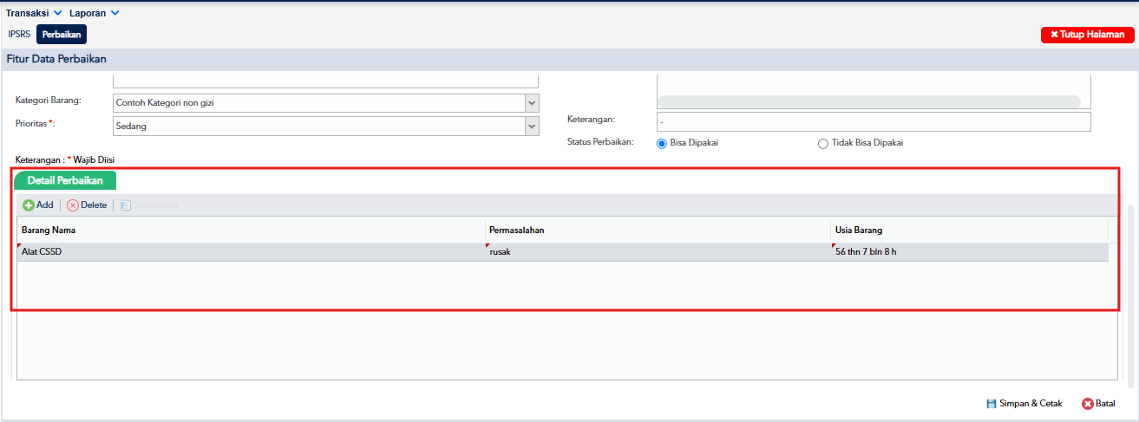This screenshot has height=422, width=1139.
Task: Switch to the IPSRS tab
Action: (19, 35)
